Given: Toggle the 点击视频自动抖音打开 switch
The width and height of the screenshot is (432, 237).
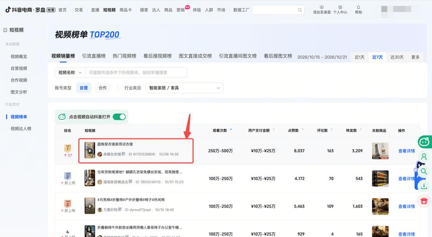Looking at the screenshot, I should (x=119, y=117).
